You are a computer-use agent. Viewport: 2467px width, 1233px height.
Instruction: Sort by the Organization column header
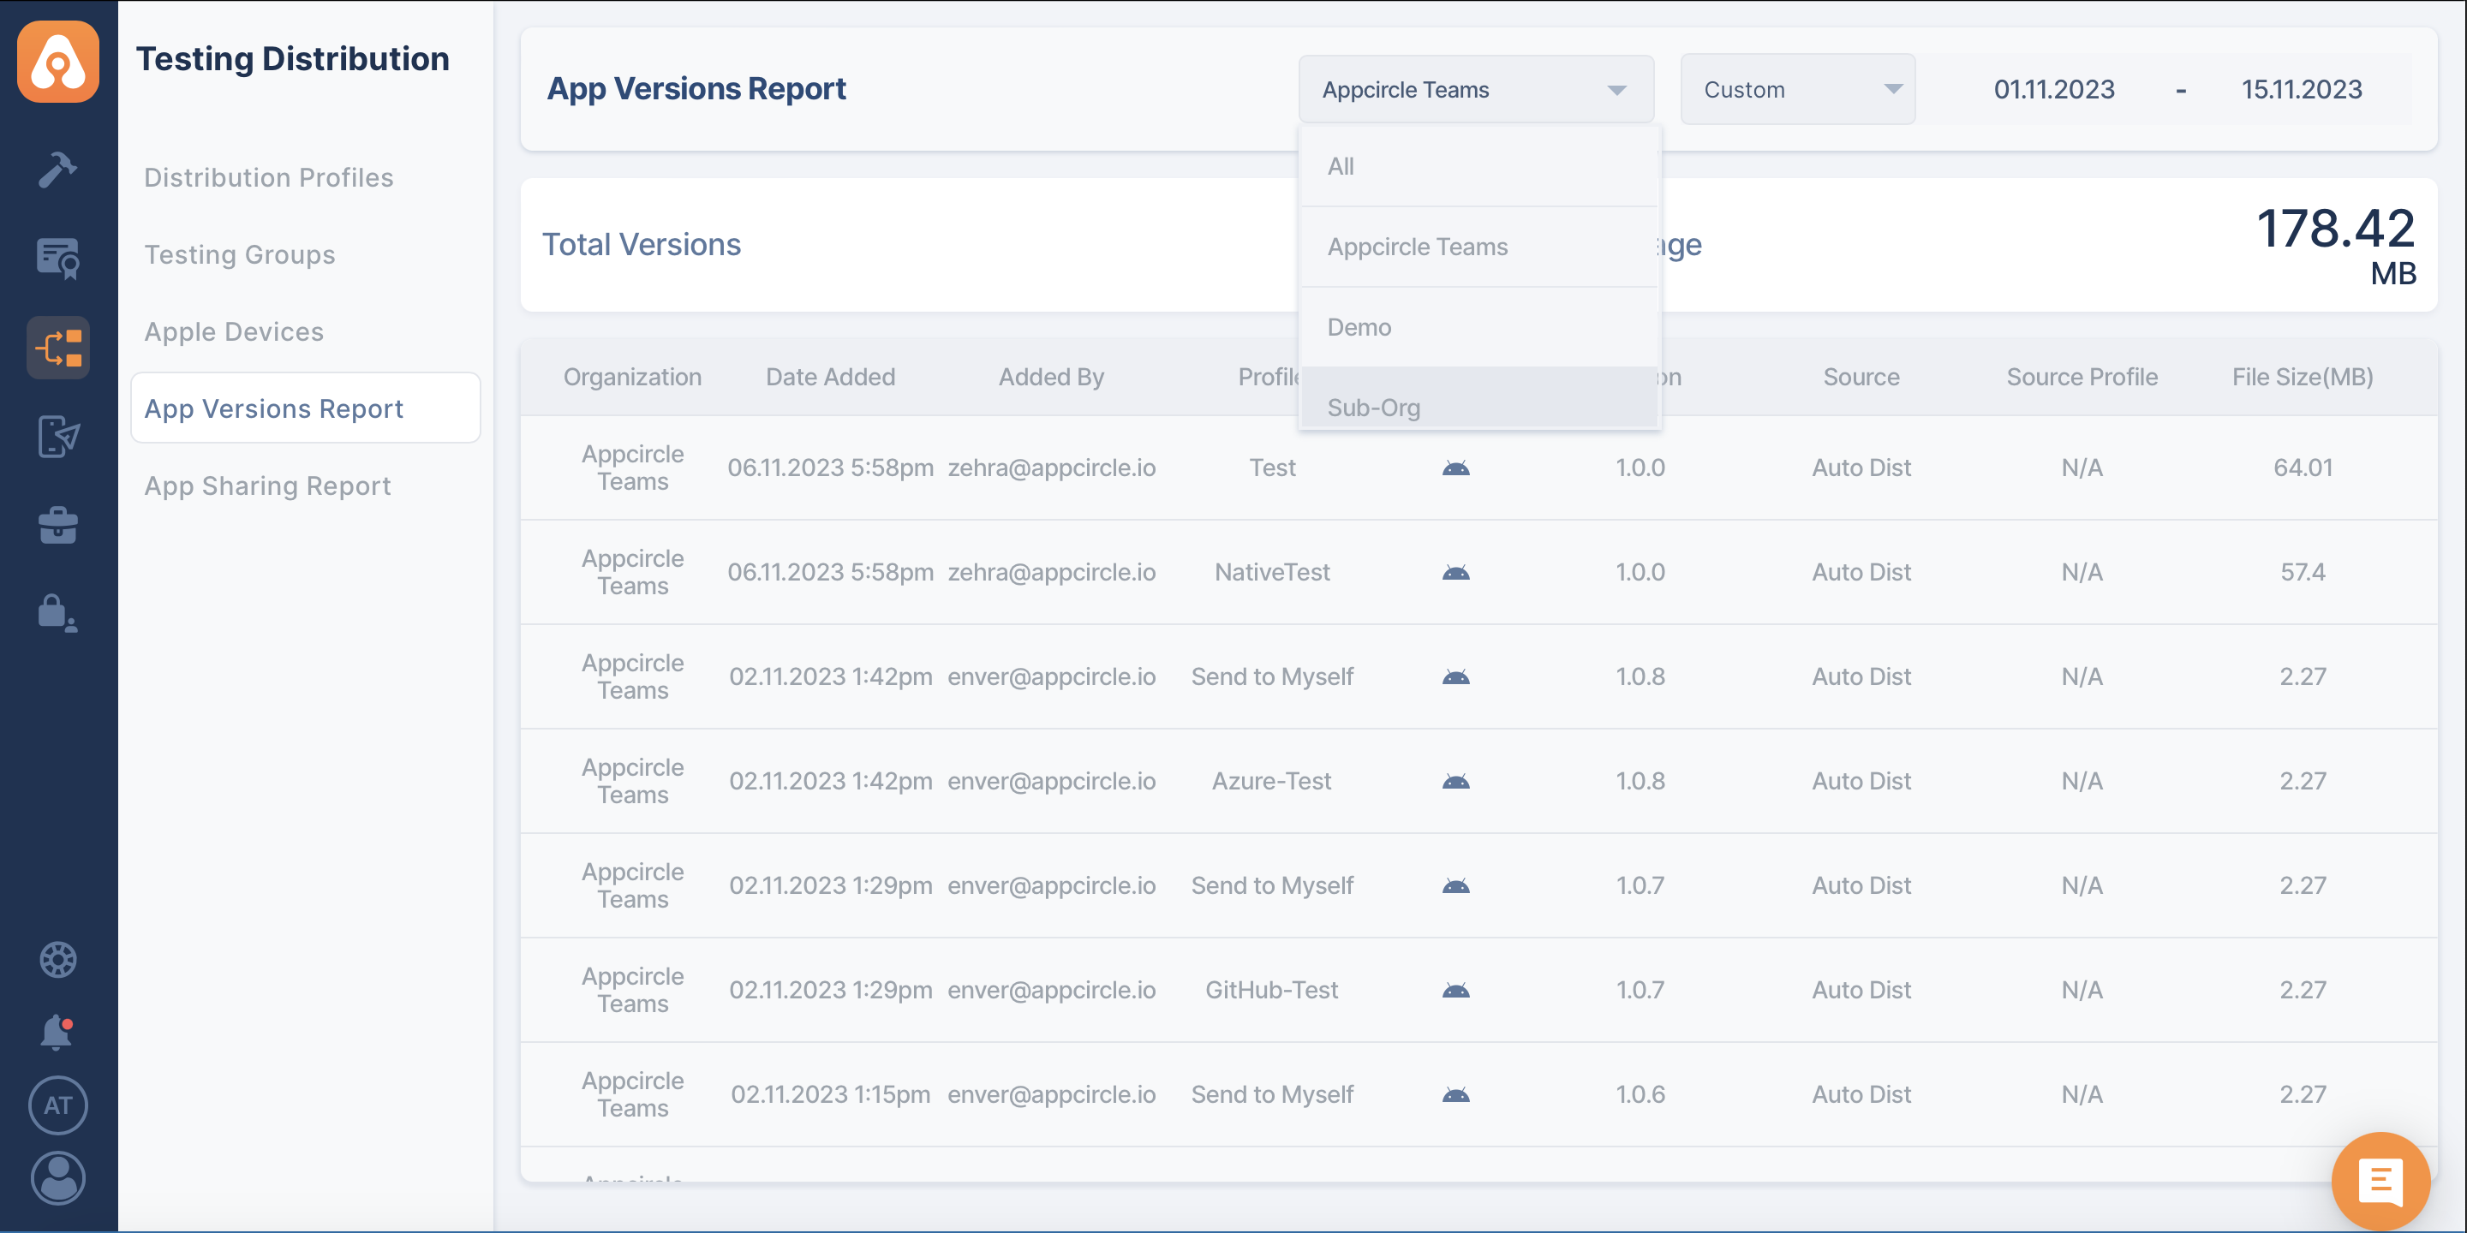[x=632, y=377]
